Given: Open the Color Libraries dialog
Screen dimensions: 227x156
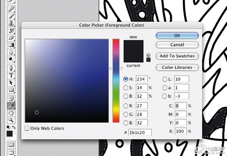Looking at the screenshot, I should point(177,67).
